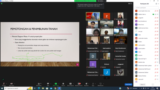The image size is (160, 90).
Task: Click Mute All in participants panel
Action: click(x=142, y=84)
